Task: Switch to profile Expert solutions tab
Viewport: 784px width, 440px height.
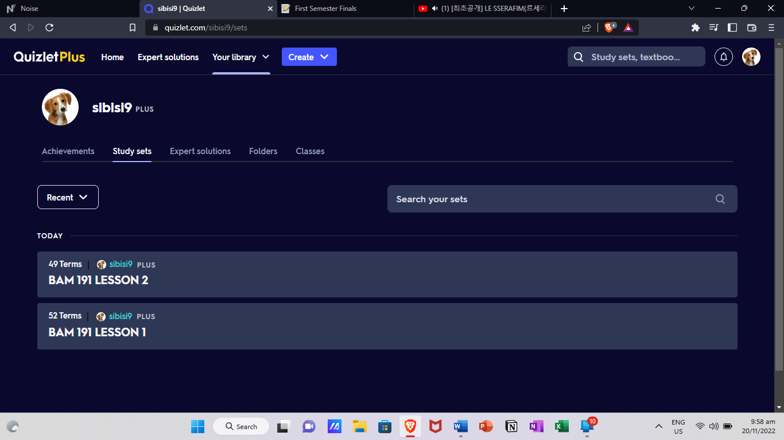Action: point(200,151)
